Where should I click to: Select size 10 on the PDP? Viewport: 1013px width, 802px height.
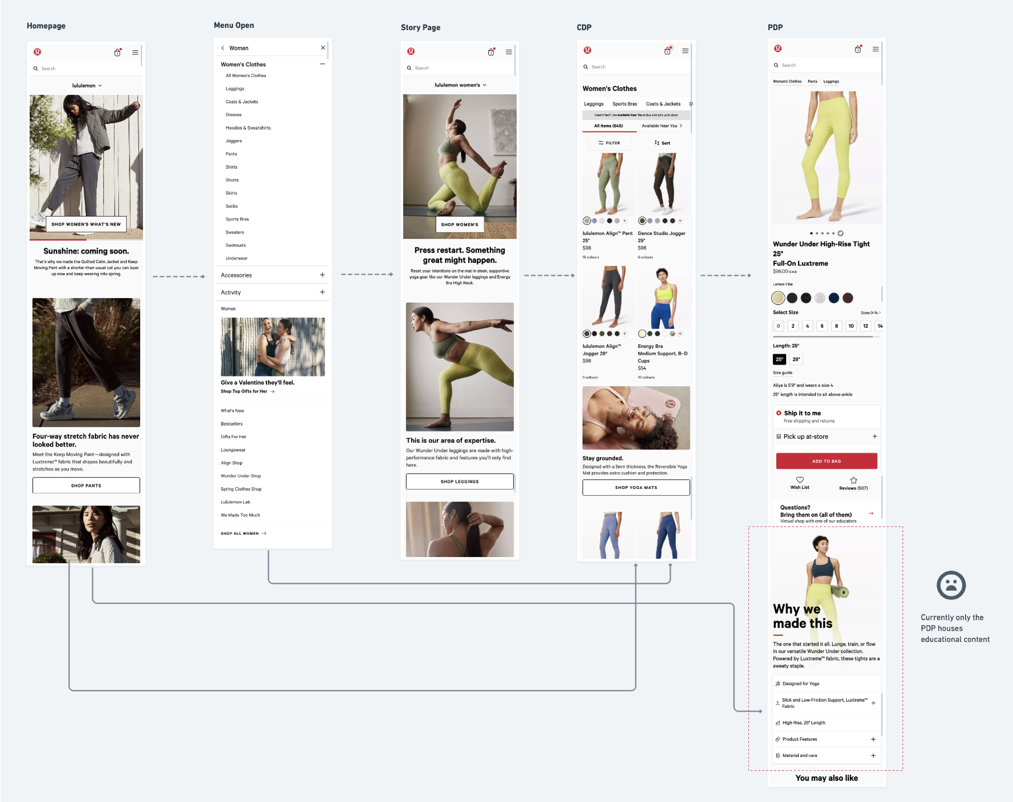click(x=851, y=326)
